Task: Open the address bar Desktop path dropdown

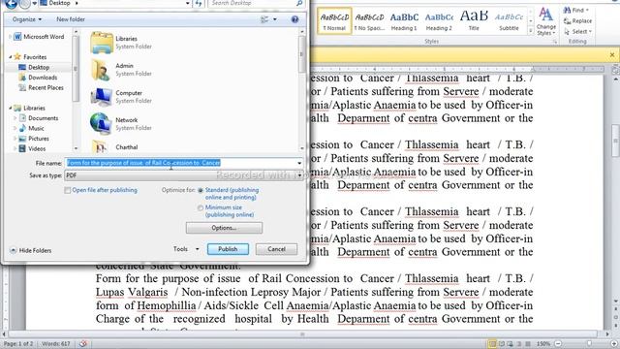Action: coord(187,3)
